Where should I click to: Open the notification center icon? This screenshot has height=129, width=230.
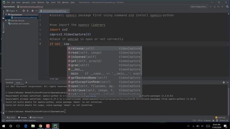click(225, 126)
